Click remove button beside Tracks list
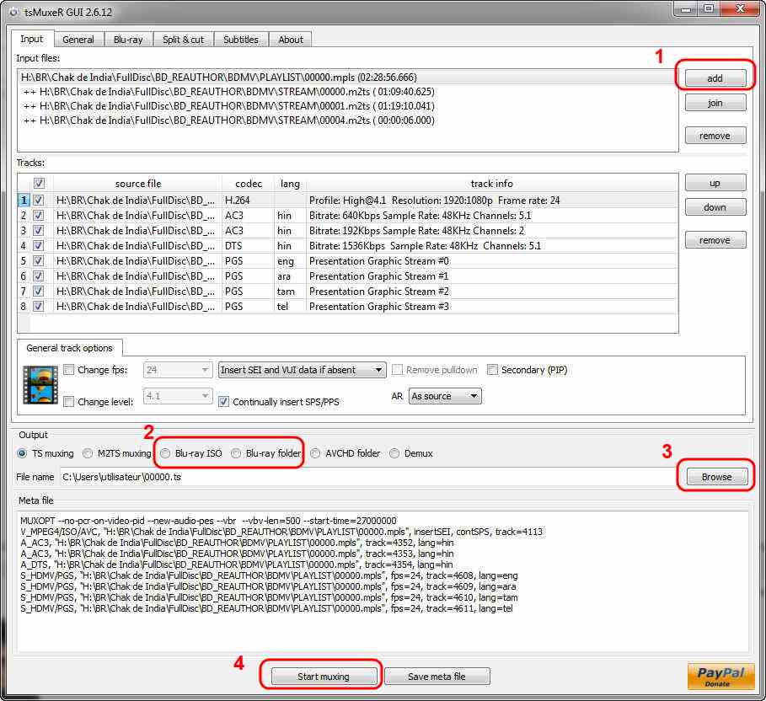Screen dimensions: 766x701 [715, 240]
